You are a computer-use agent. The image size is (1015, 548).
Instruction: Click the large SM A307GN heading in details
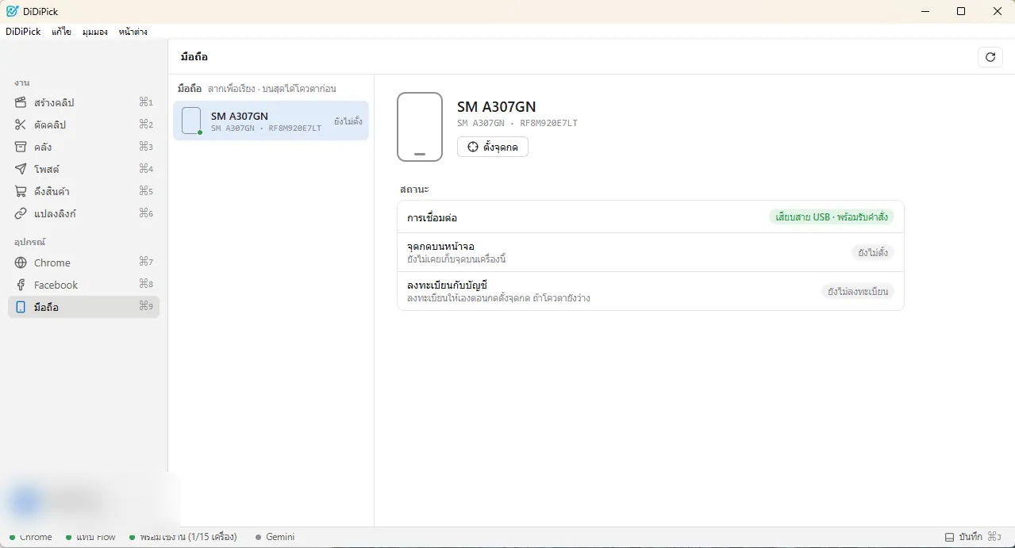tap(497, 107)
